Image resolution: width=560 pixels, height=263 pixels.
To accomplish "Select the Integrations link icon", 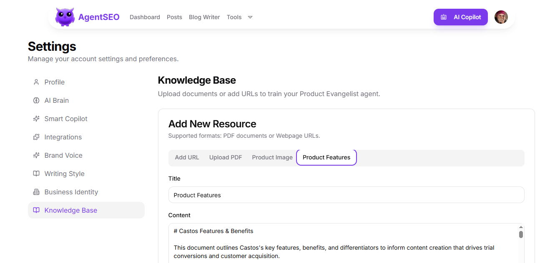I will 36,137.
